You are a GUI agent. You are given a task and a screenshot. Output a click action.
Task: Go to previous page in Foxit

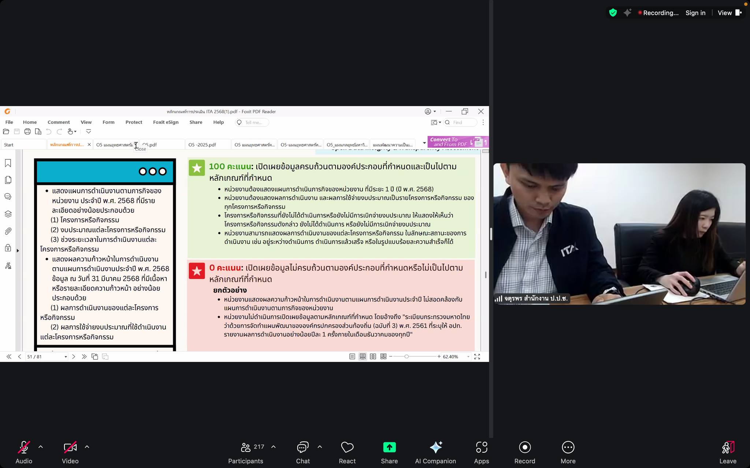point(20,356)
